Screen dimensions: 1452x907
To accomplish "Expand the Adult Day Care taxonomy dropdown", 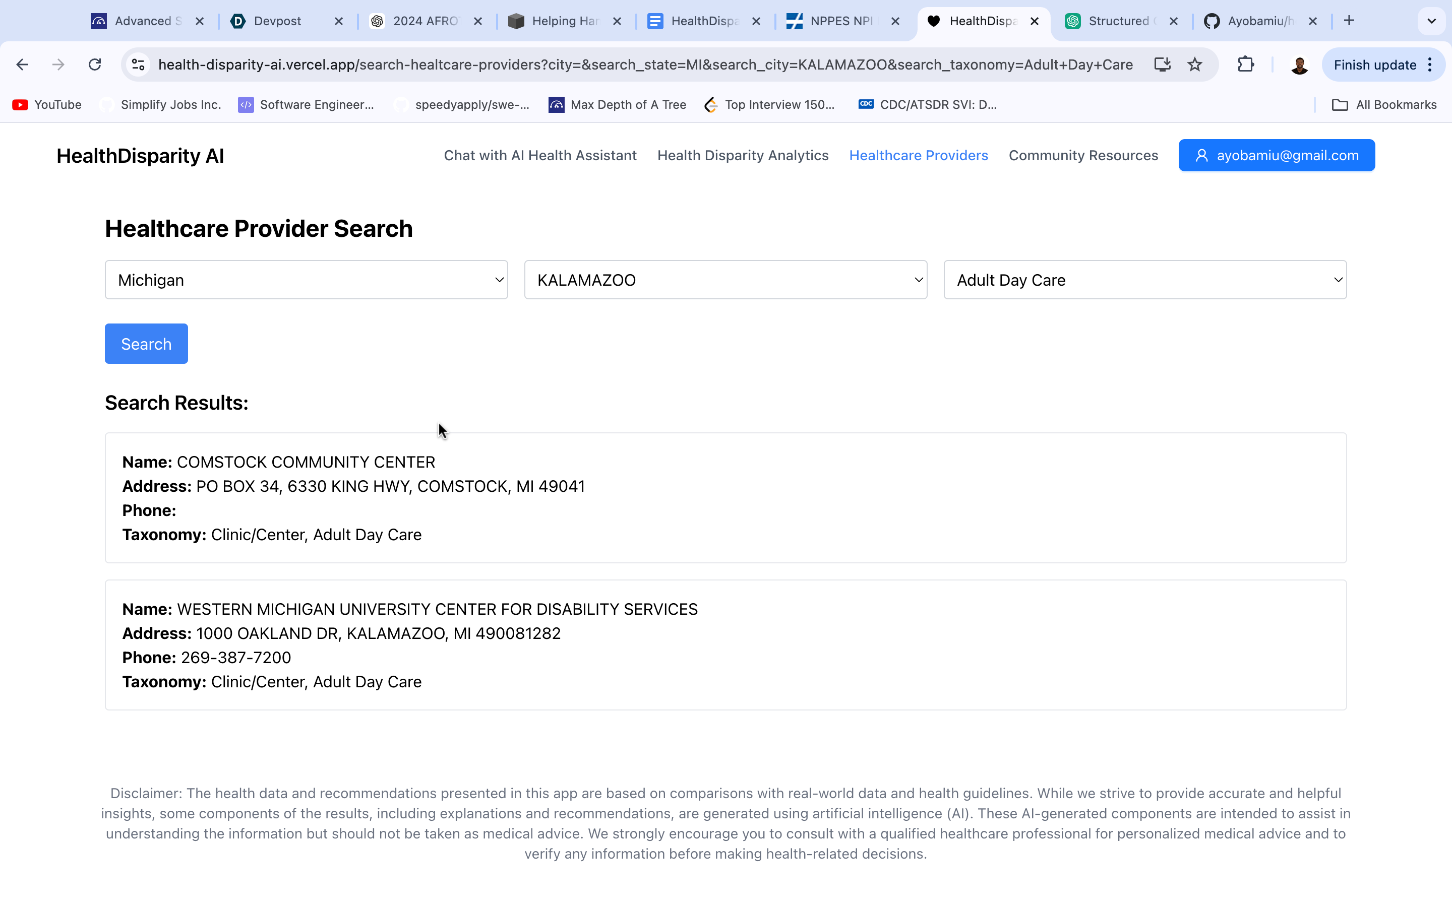I will (1144, 280).
